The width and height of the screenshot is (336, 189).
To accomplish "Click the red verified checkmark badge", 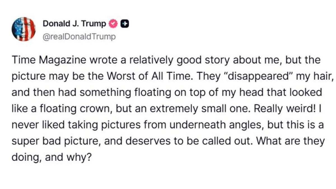I will pos(113,24).
